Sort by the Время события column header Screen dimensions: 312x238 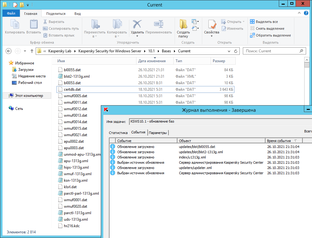(x=279, y=141)
